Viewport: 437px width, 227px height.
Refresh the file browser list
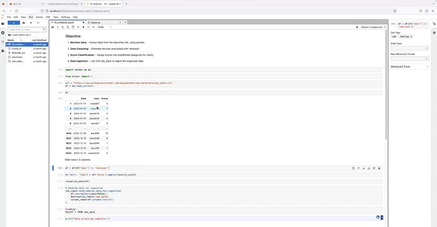point(38,23)
